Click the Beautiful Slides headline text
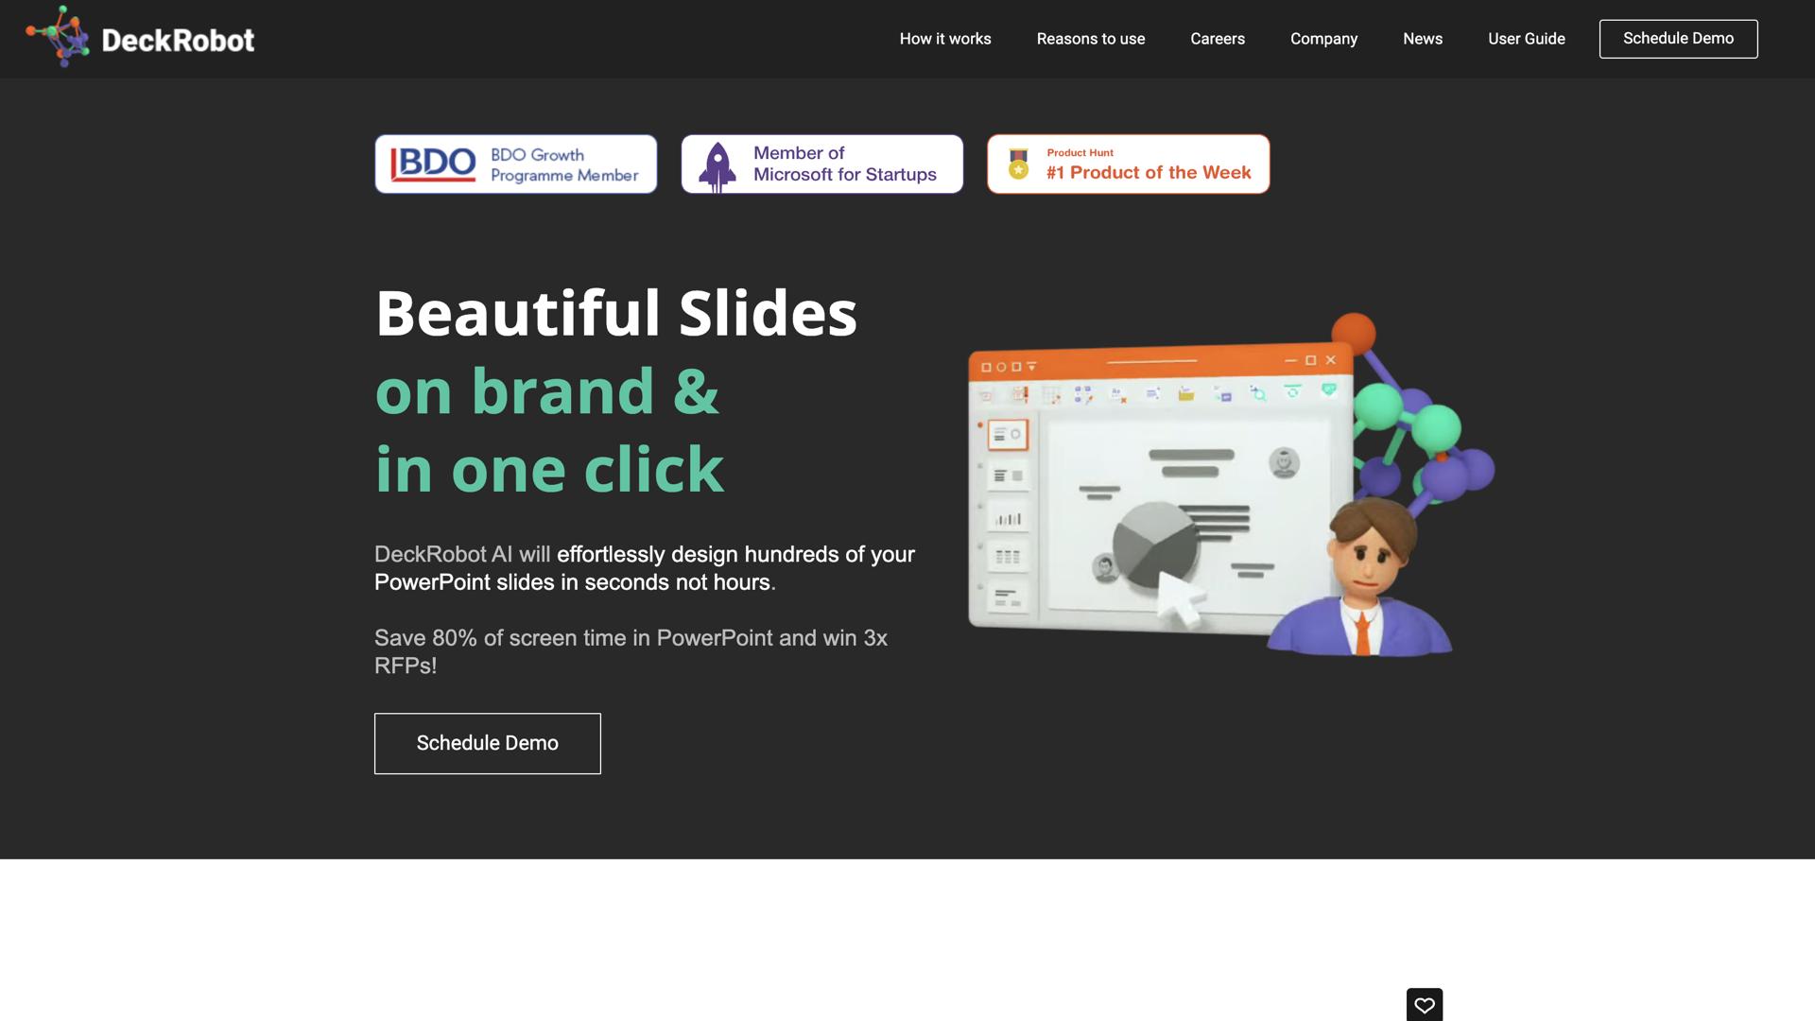1815x1021 pixels. 615,313
